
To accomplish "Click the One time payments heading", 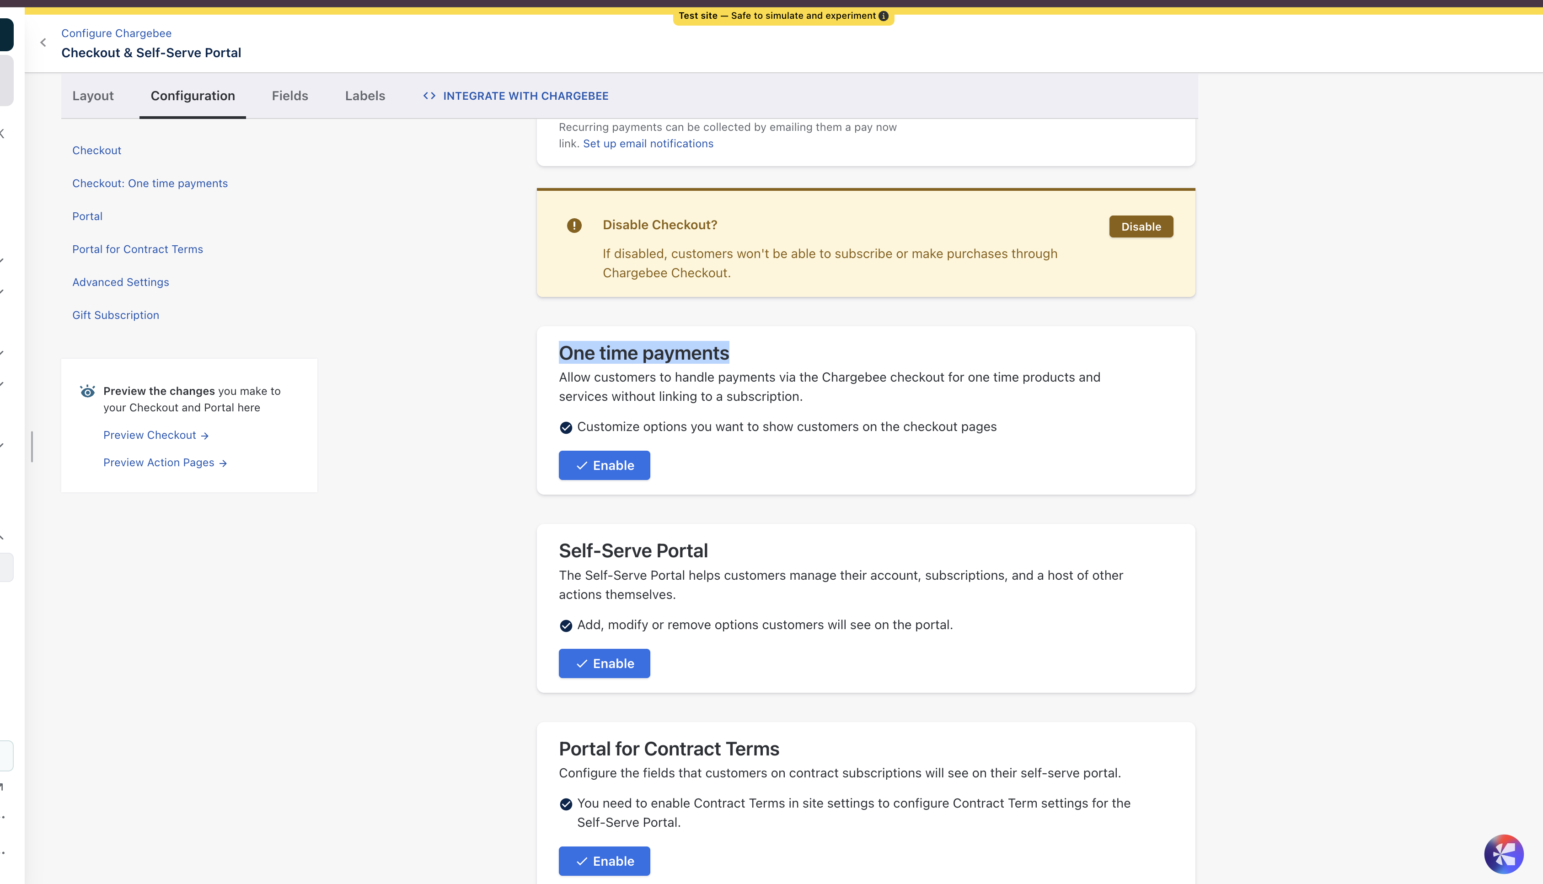I will coord(644,353).
